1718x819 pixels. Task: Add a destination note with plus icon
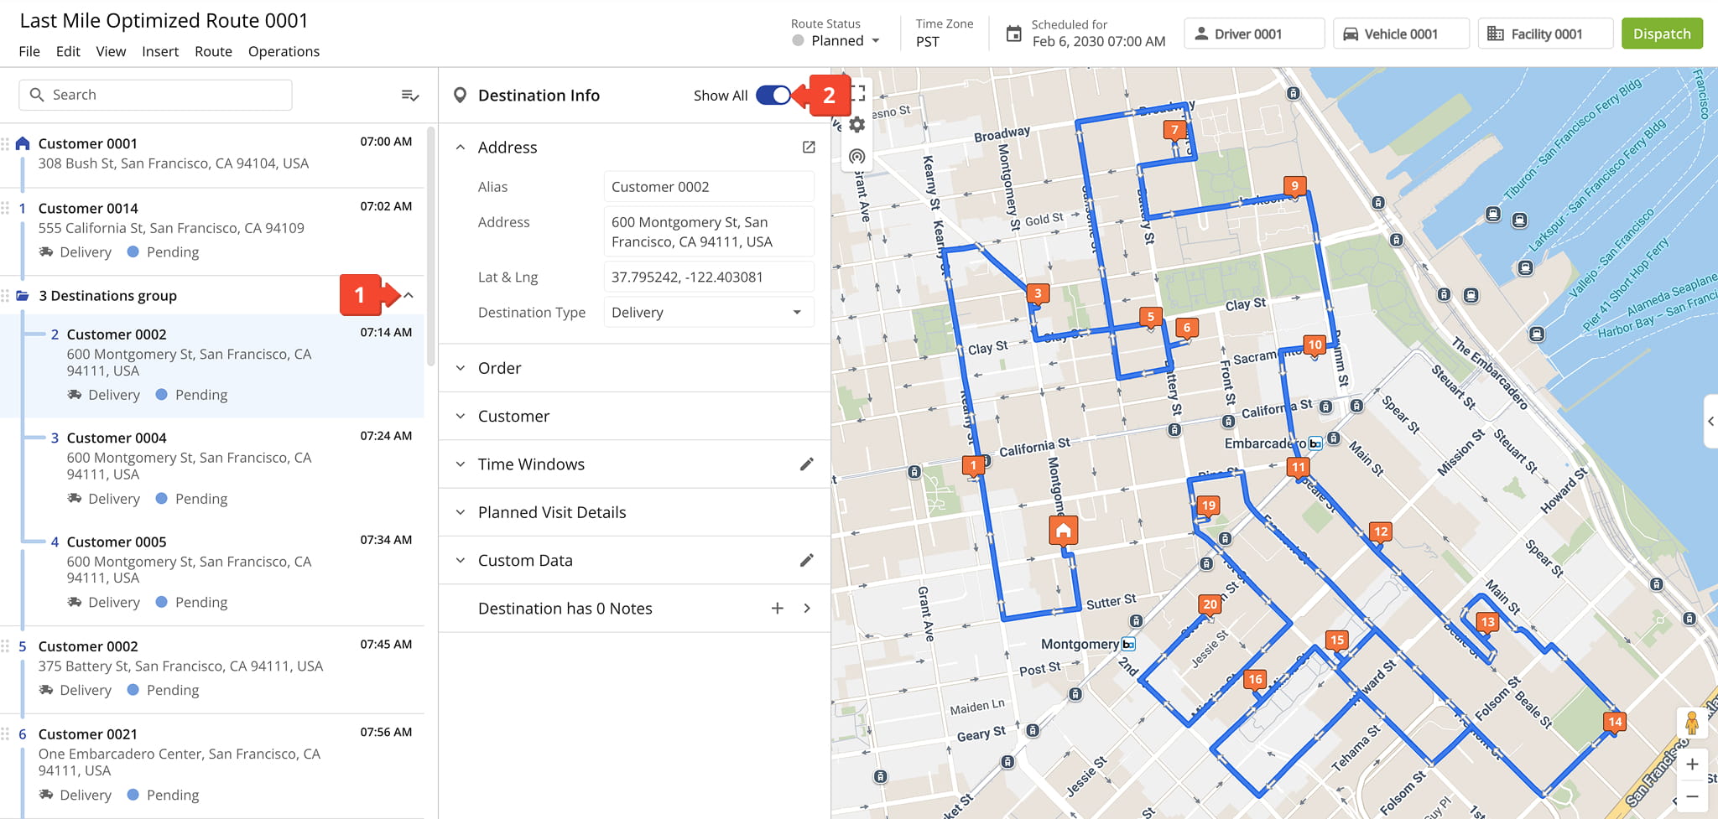point(777,609)
